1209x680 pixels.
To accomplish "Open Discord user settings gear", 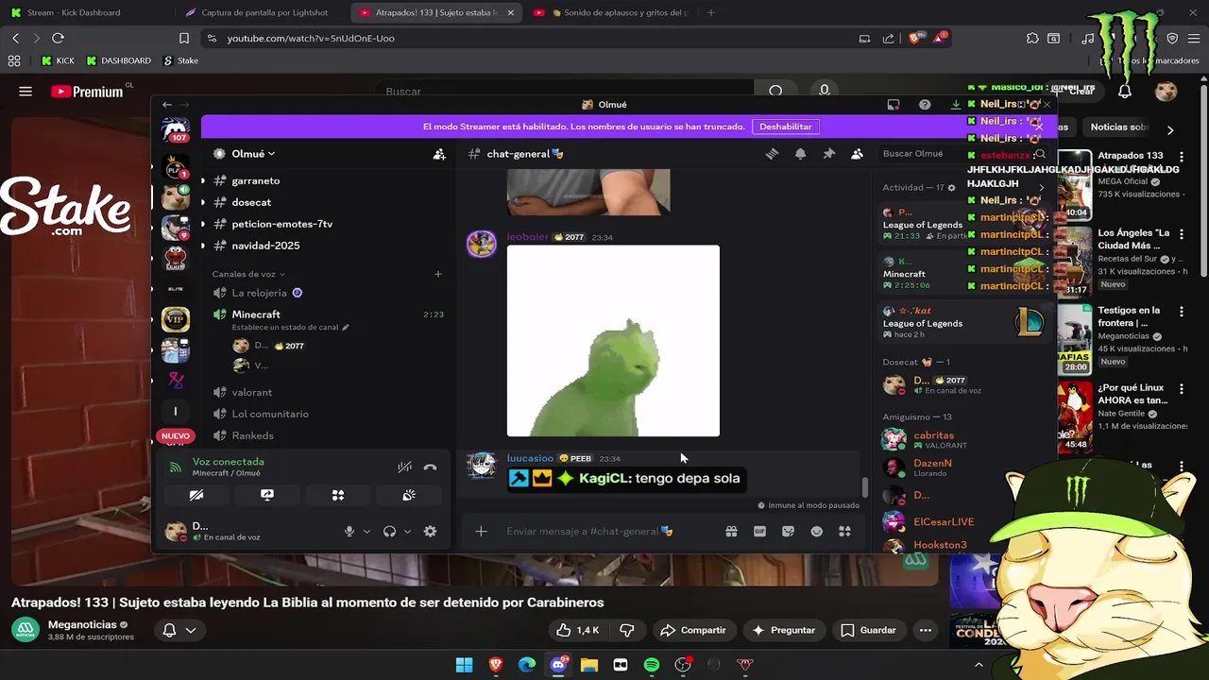I will 430,532.
